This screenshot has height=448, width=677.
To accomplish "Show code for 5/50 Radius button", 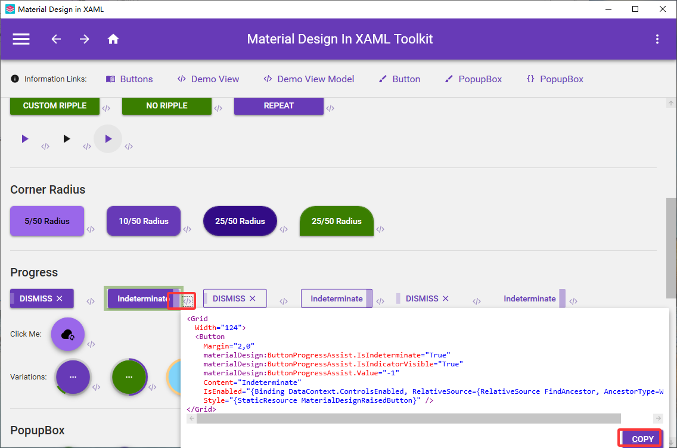I will pyautogui.click(x=91, y=229).
